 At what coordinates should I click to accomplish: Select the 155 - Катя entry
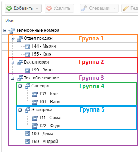point(41,54)
